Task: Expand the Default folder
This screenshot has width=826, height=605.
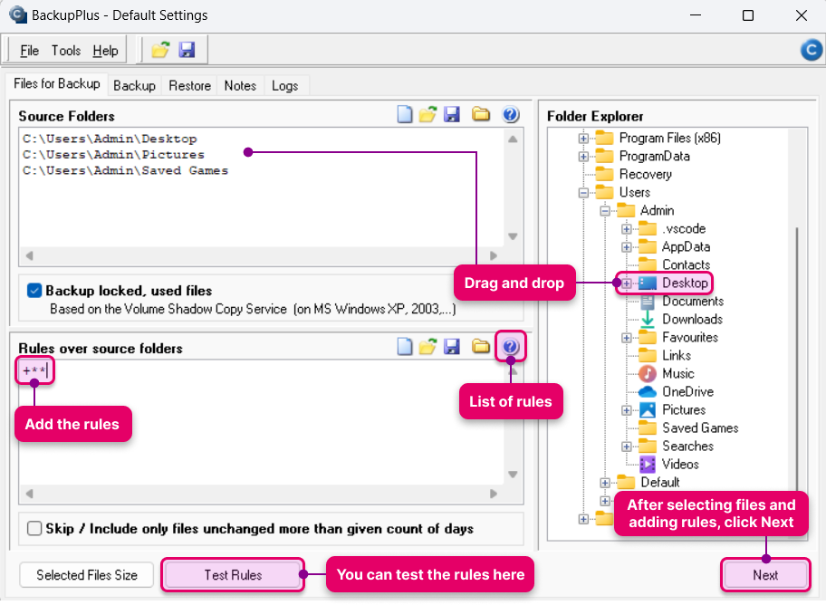Action: 605,483
